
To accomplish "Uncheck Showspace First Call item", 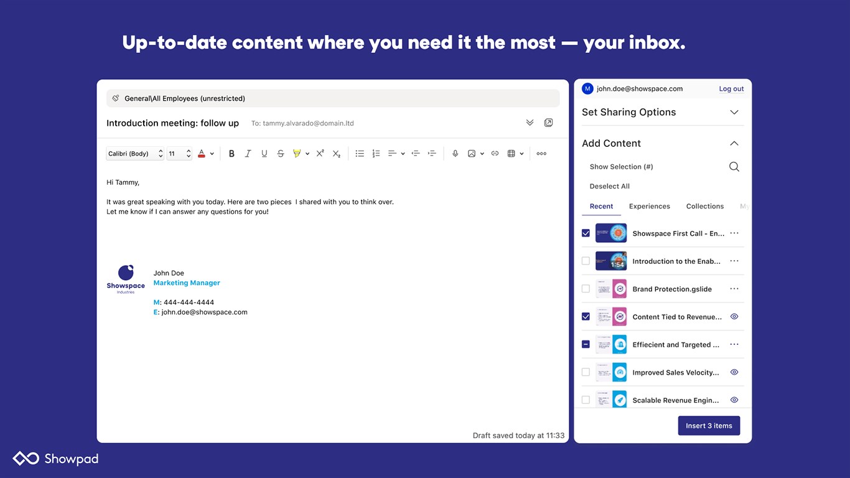I will (586, 233).
